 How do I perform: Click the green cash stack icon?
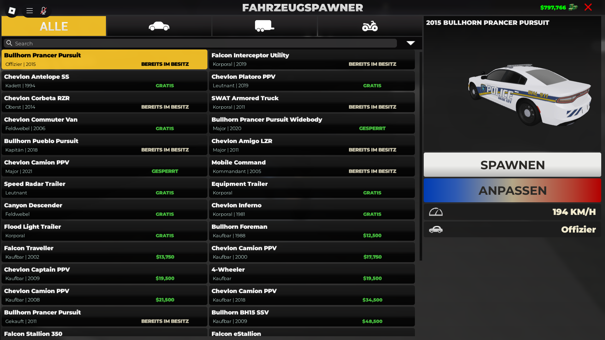click(573, 7)
